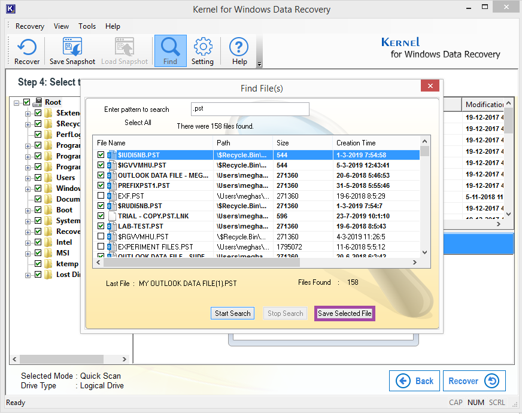The width and height of the screenshot is (522, 414).
Task: Open the Help menu
Action: pyautogui.click(x=113, y=26)
